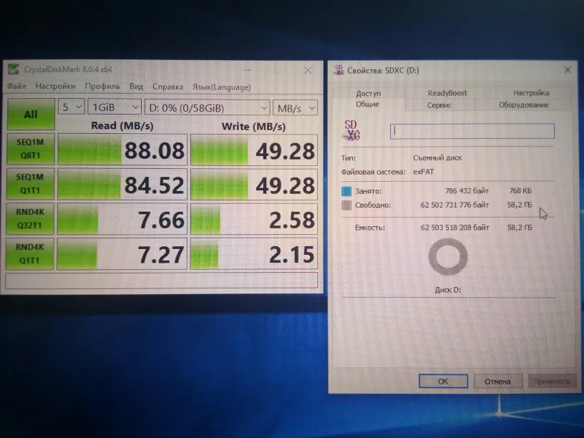
Task: Click the empty status bar in CrystalDiskMark
Action: click(x=162, y=281)
